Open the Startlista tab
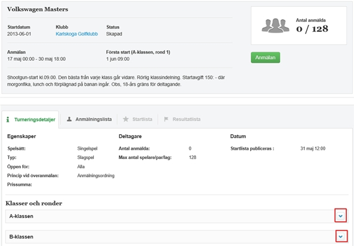Image resolution: width=354 pixels, height=246 pixels. pos(137,119)
